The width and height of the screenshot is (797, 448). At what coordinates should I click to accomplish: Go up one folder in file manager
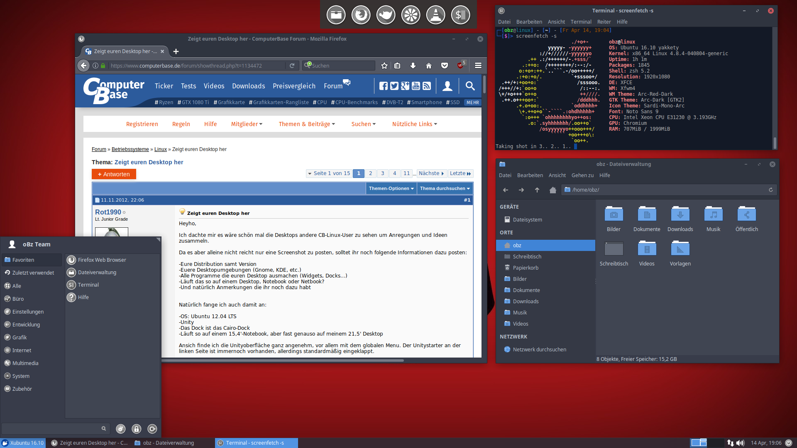tap(537, 190)
